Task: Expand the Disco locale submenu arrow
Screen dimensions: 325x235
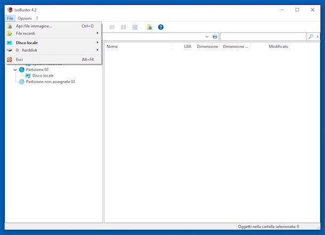Action: 97,43
